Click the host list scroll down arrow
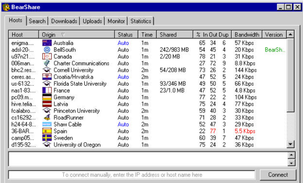Screen dimensions: 303x183 tap(290, 144)
